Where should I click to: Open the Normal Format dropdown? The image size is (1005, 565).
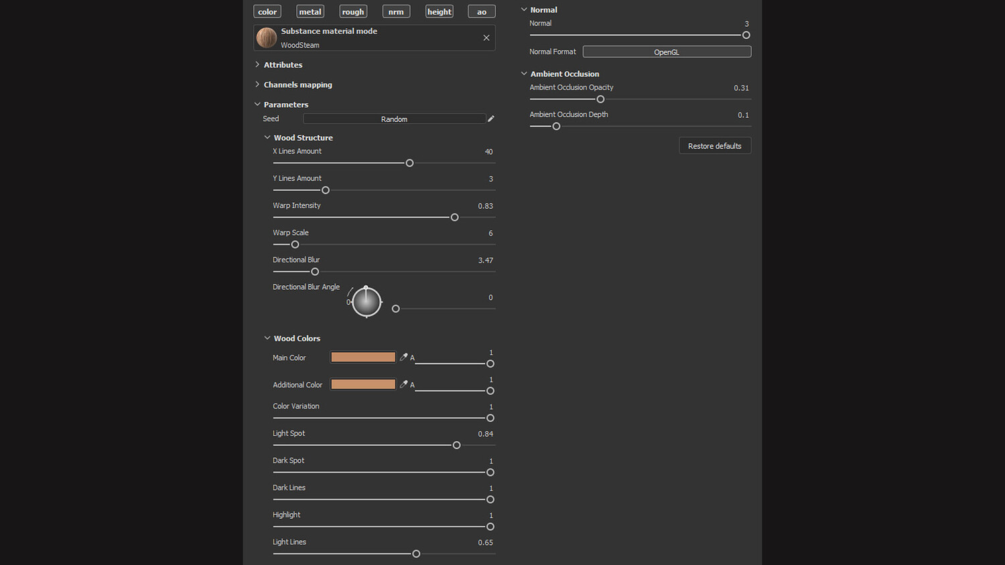click(667, 52)
